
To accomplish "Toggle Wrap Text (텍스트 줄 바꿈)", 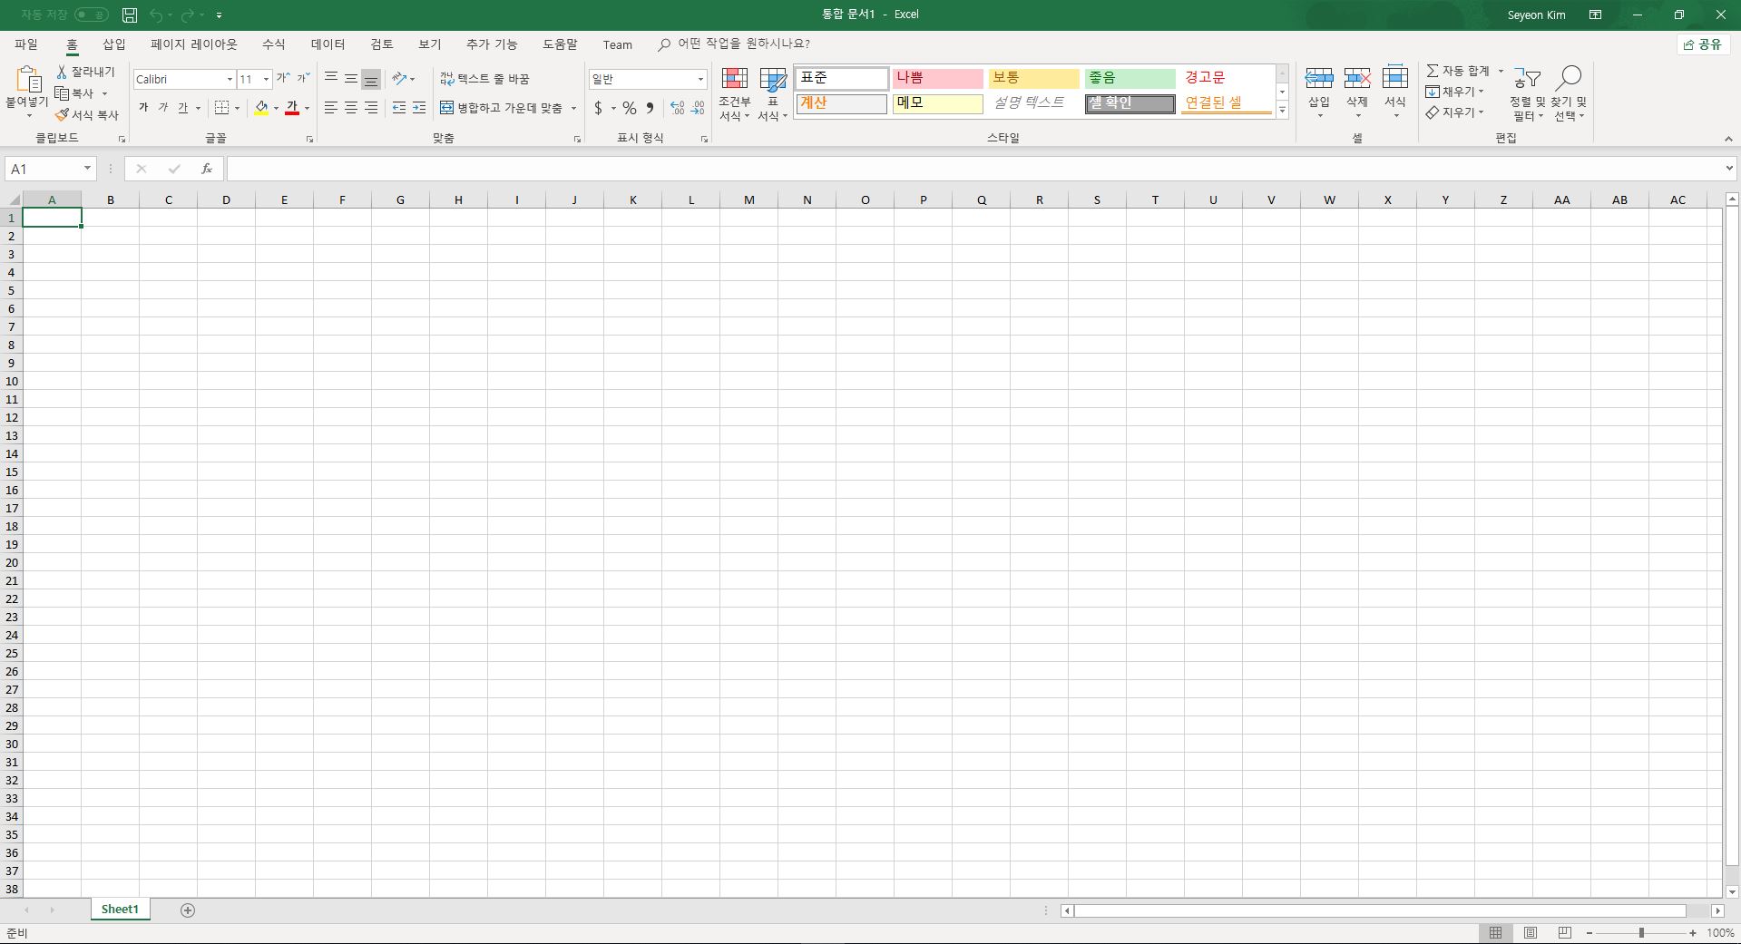I will coord(484,79).
